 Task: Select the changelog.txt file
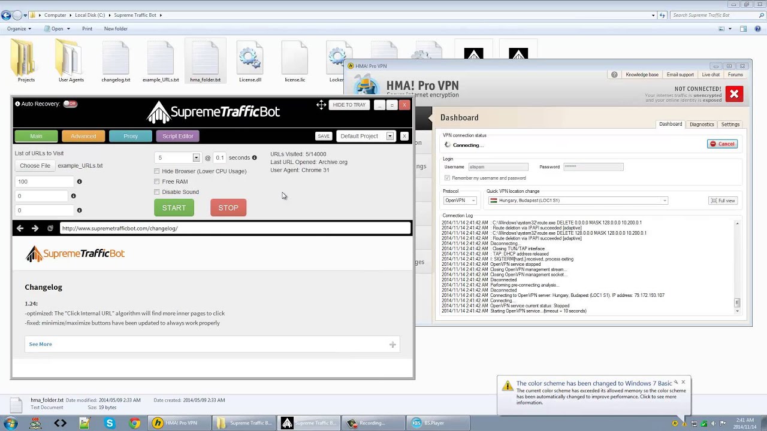coord(116,61)
